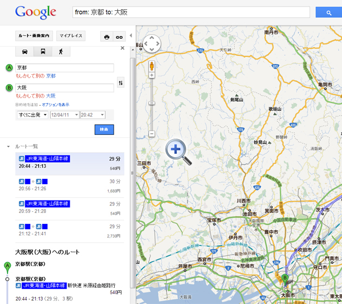Close the directions panel with X
This screenshot has height=304, width=342.
tap(122, 48)
